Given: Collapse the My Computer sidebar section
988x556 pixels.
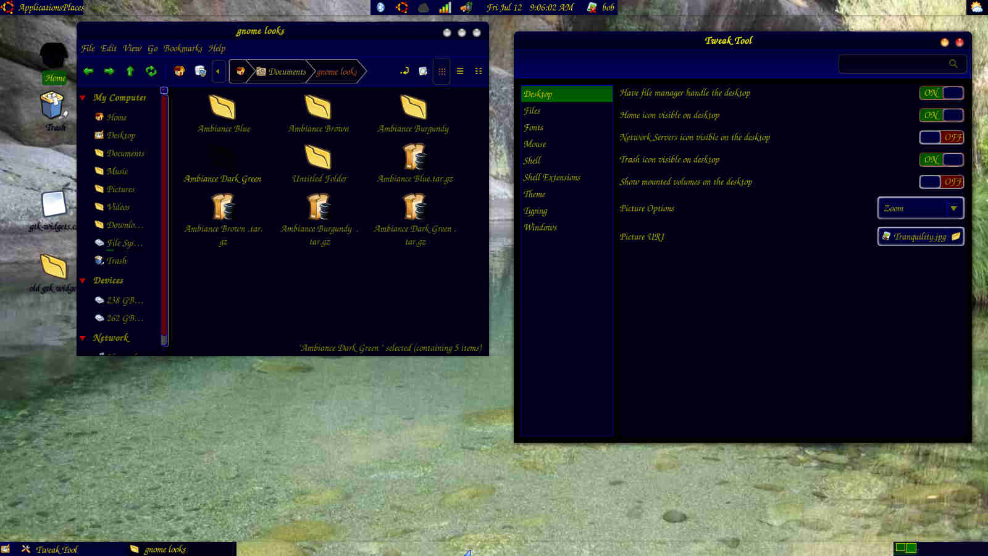Looking at the screenshot, I should pyautogui.click(x=83, y=98).
